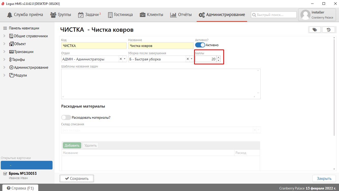Click the Группы people icon

[53, 15]
